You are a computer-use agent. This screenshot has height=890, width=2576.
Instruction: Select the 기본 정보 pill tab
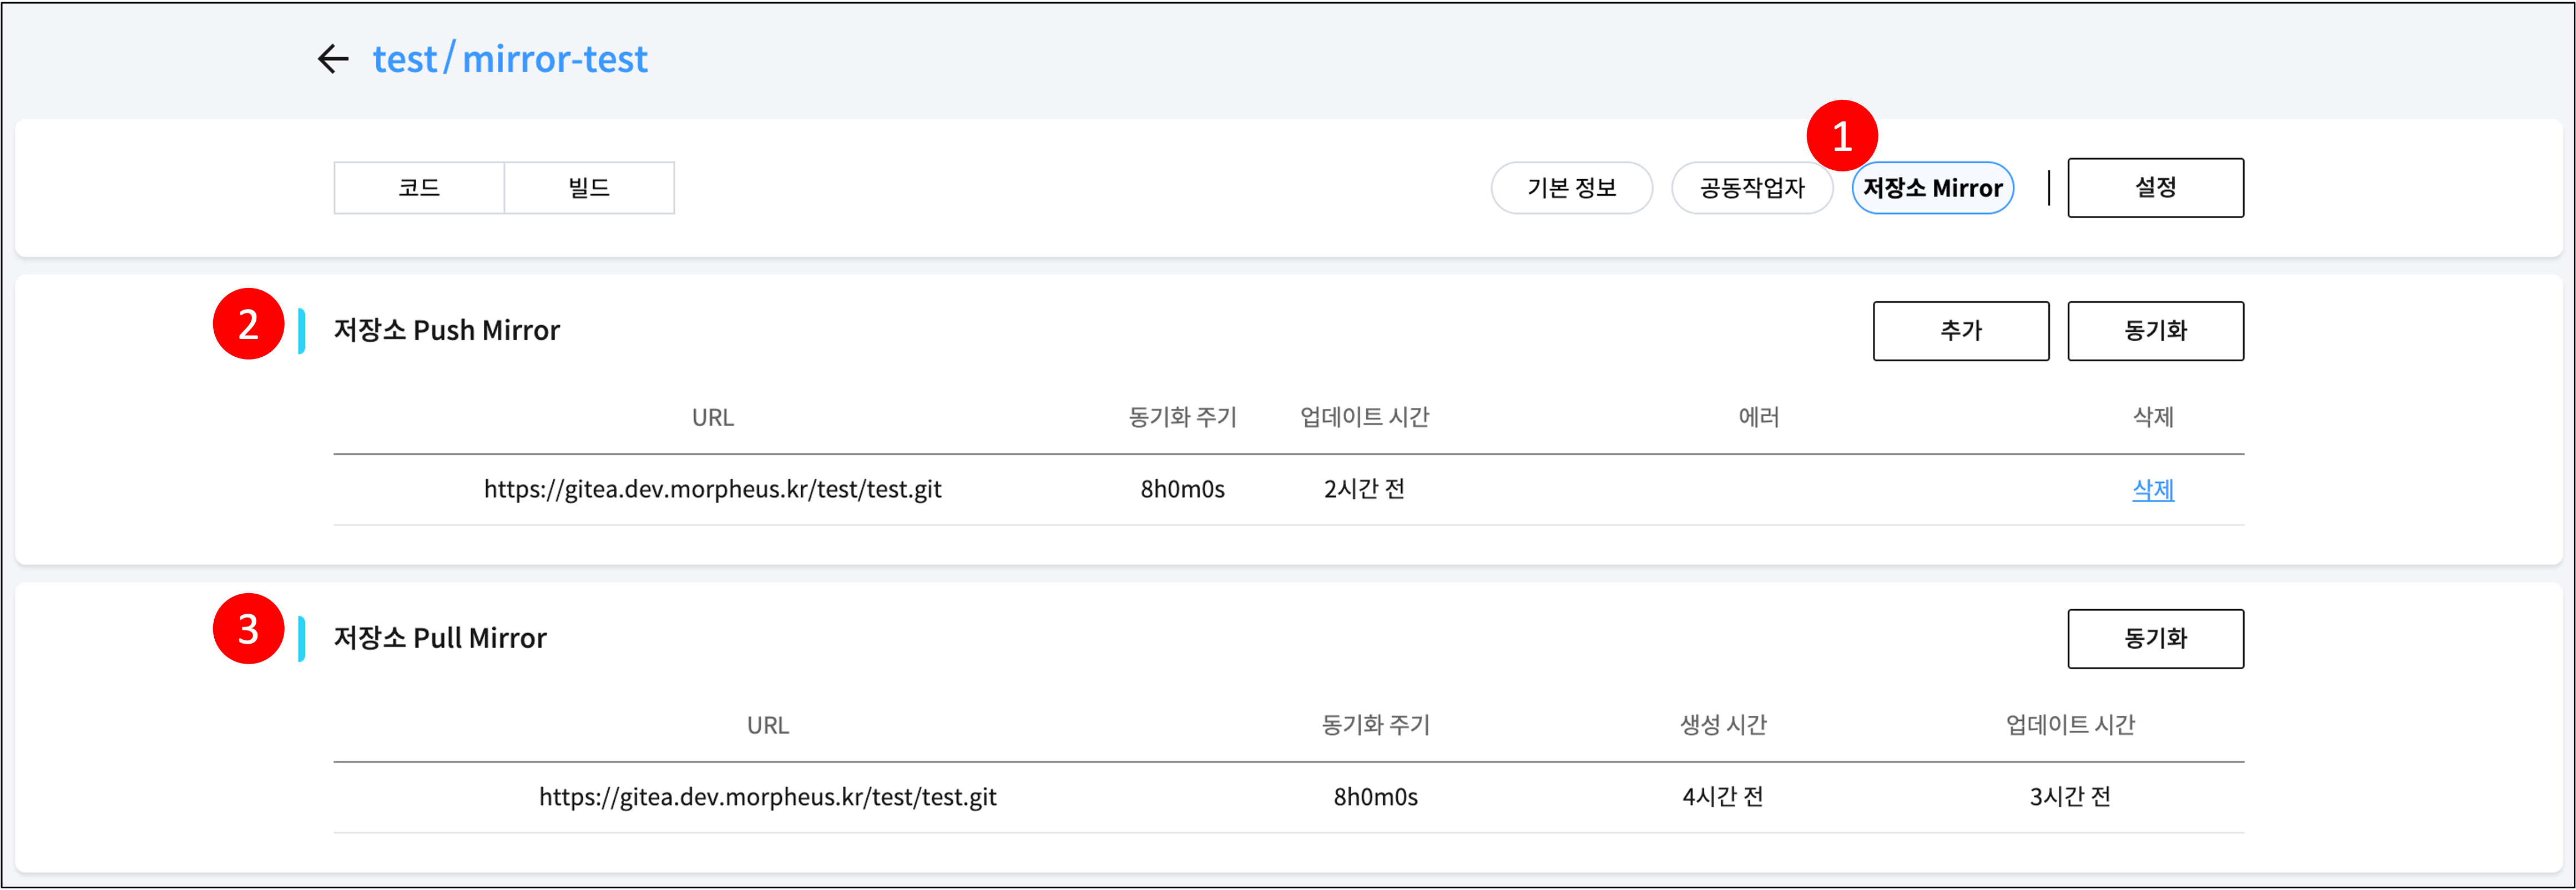1571,188
